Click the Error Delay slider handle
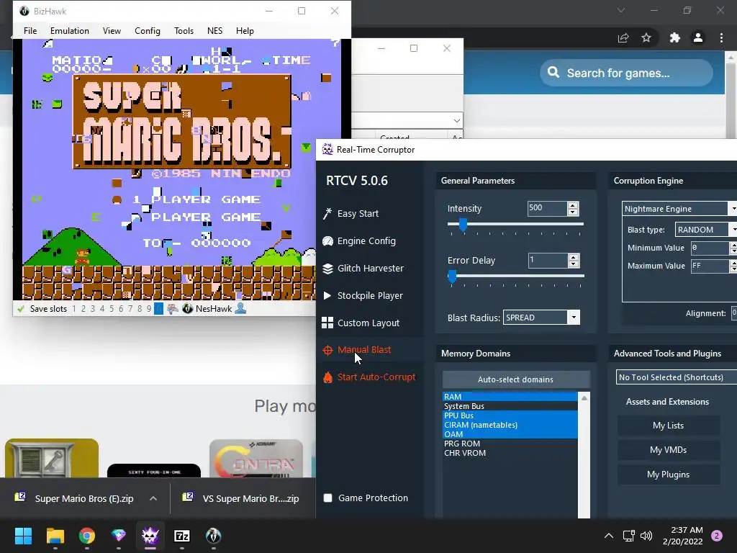The height and width of the screenshot is (553, 737). [452, 276]
